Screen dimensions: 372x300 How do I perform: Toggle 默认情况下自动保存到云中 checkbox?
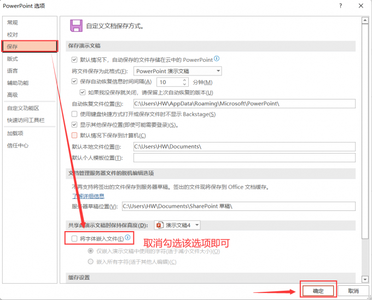[74, 60]
